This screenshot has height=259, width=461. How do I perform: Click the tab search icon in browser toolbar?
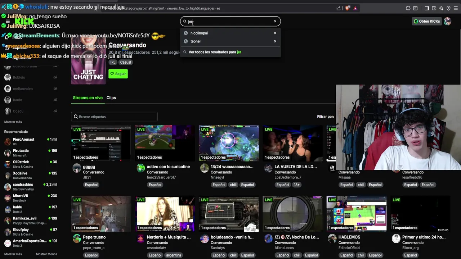pos(415,8)
